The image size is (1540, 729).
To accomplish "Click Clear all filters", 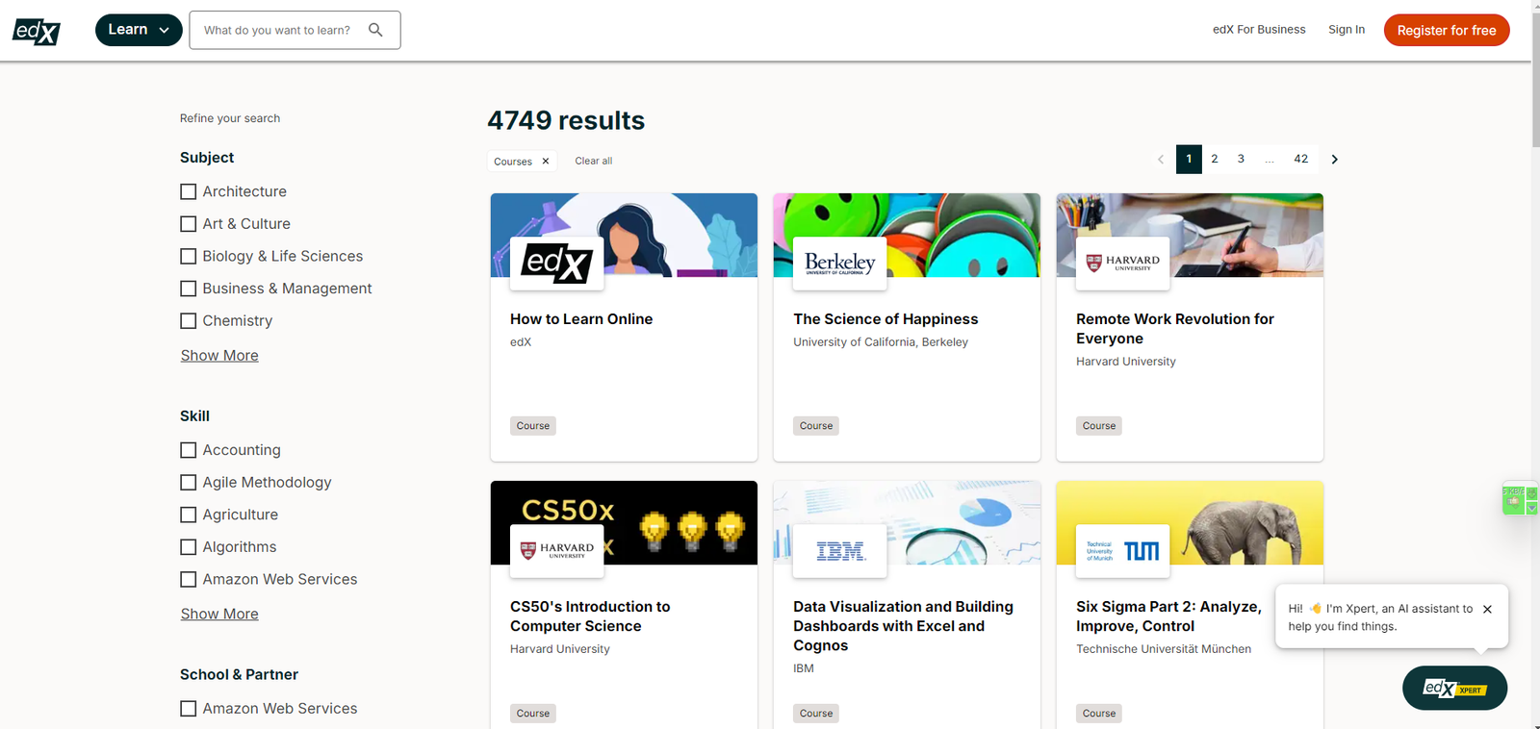I will tap(594, 161).
